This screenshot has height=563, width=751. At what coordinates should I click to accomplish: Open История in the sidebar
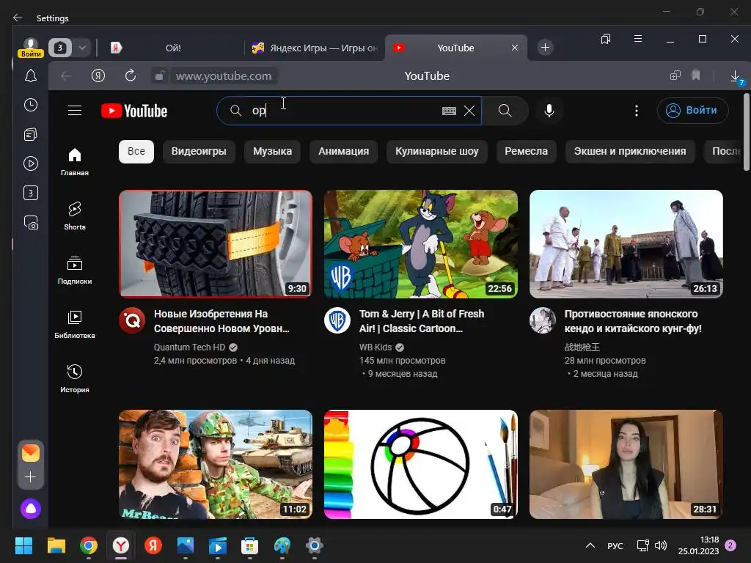click(75, 379)
